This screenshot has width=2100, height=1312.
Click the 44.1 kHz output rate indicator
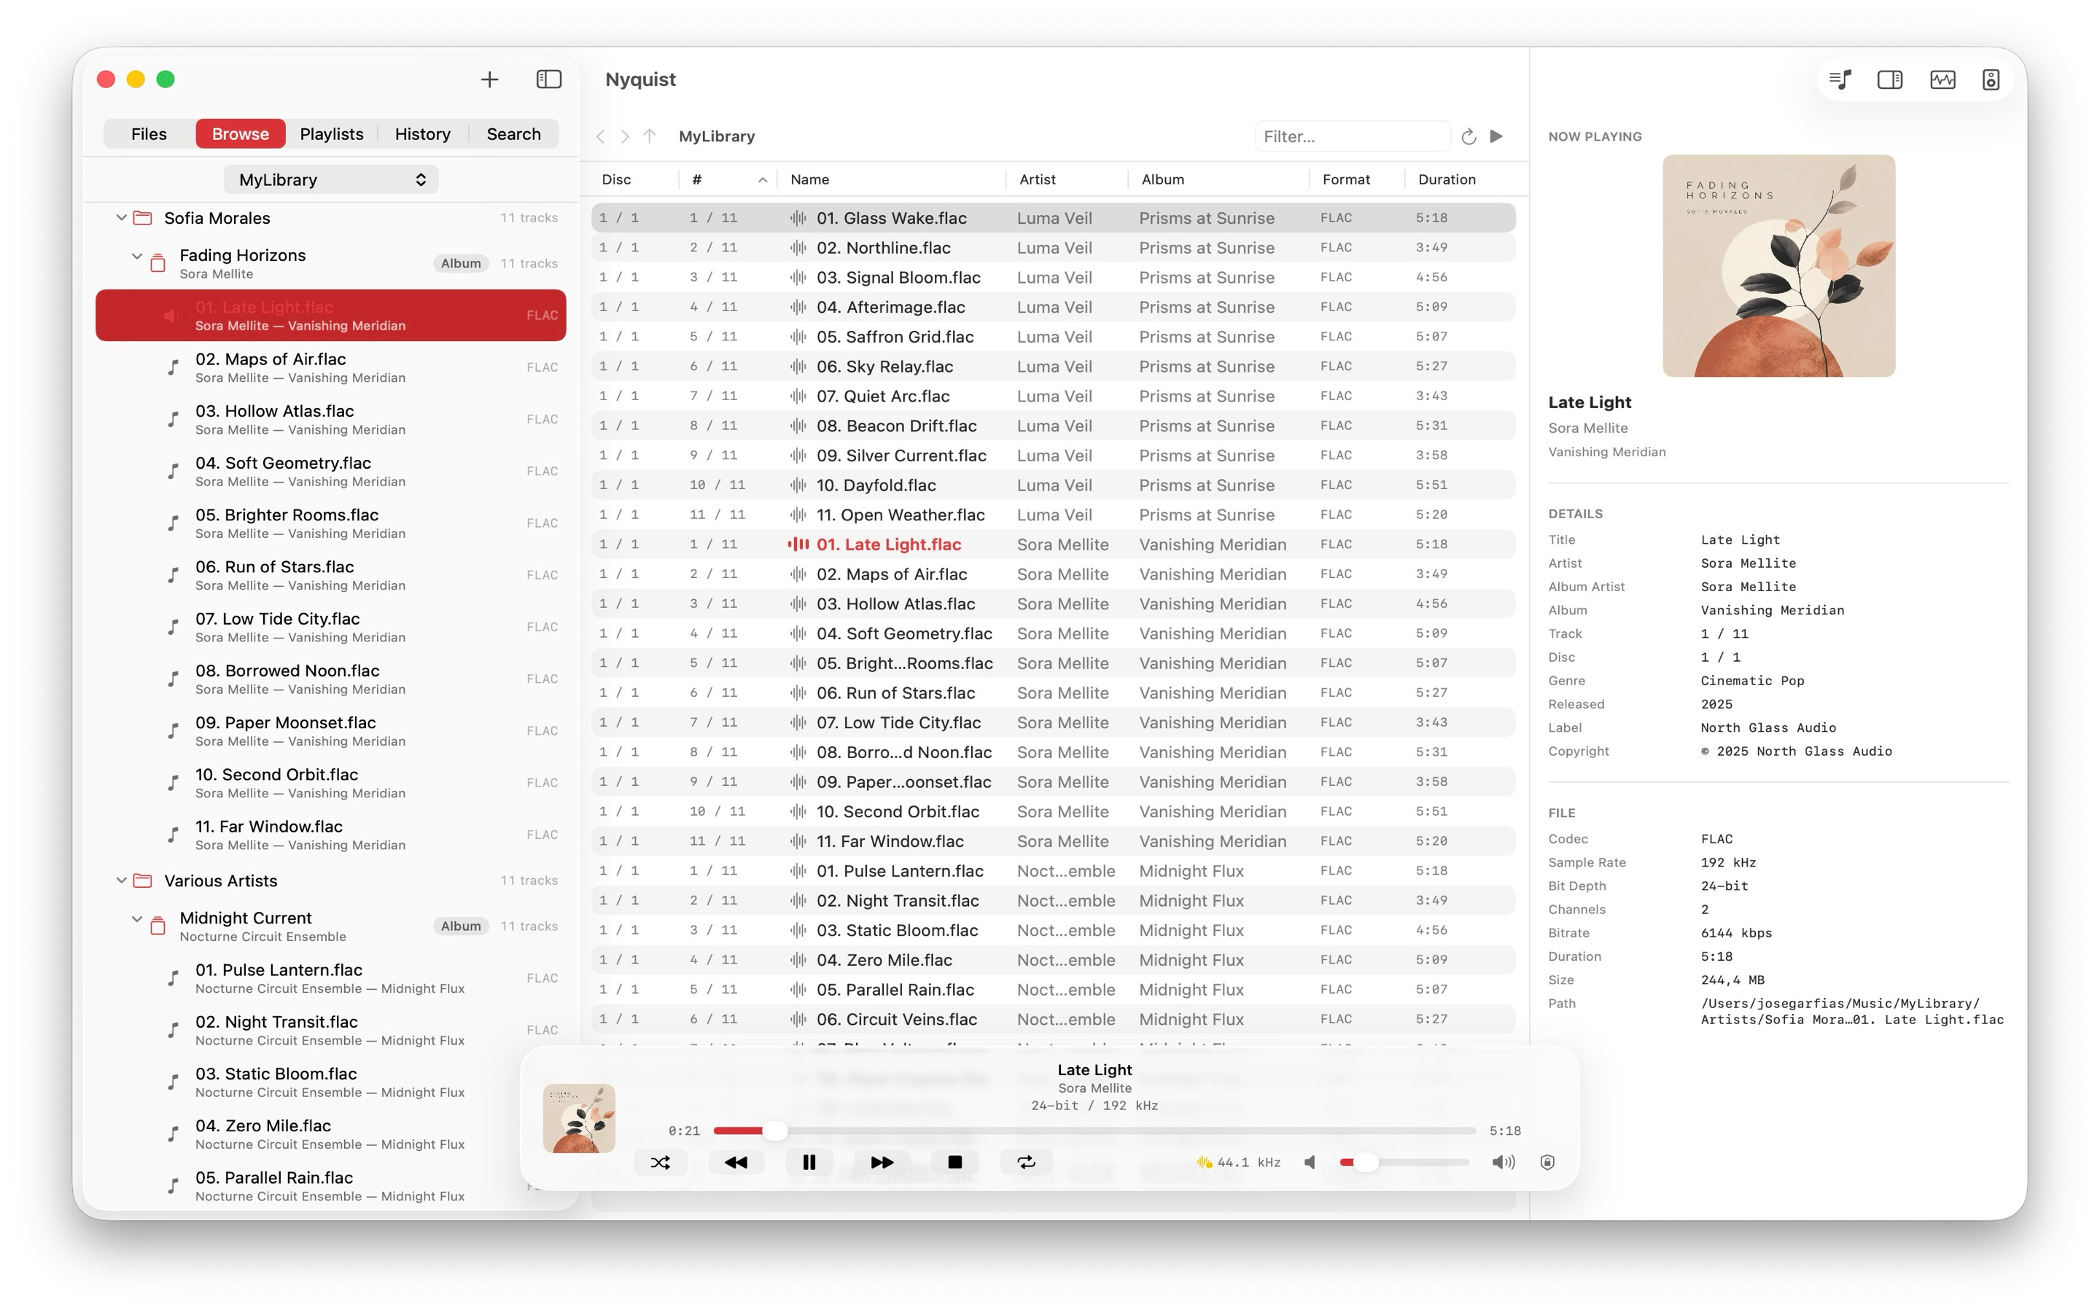[1238, 1162]
